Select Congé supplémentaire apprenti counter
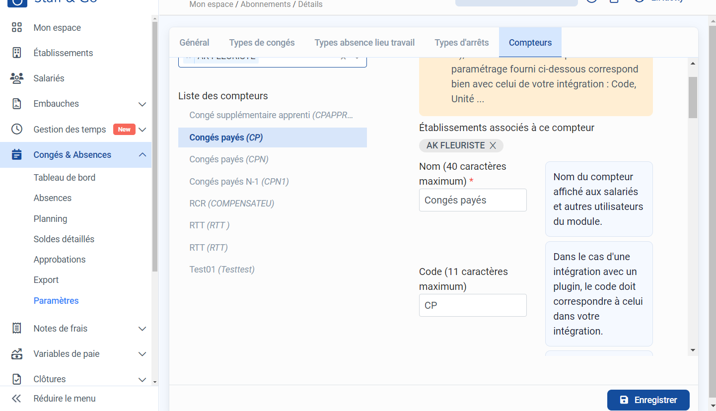The width and height of the screenshot is (716, 411). (273, 115)
